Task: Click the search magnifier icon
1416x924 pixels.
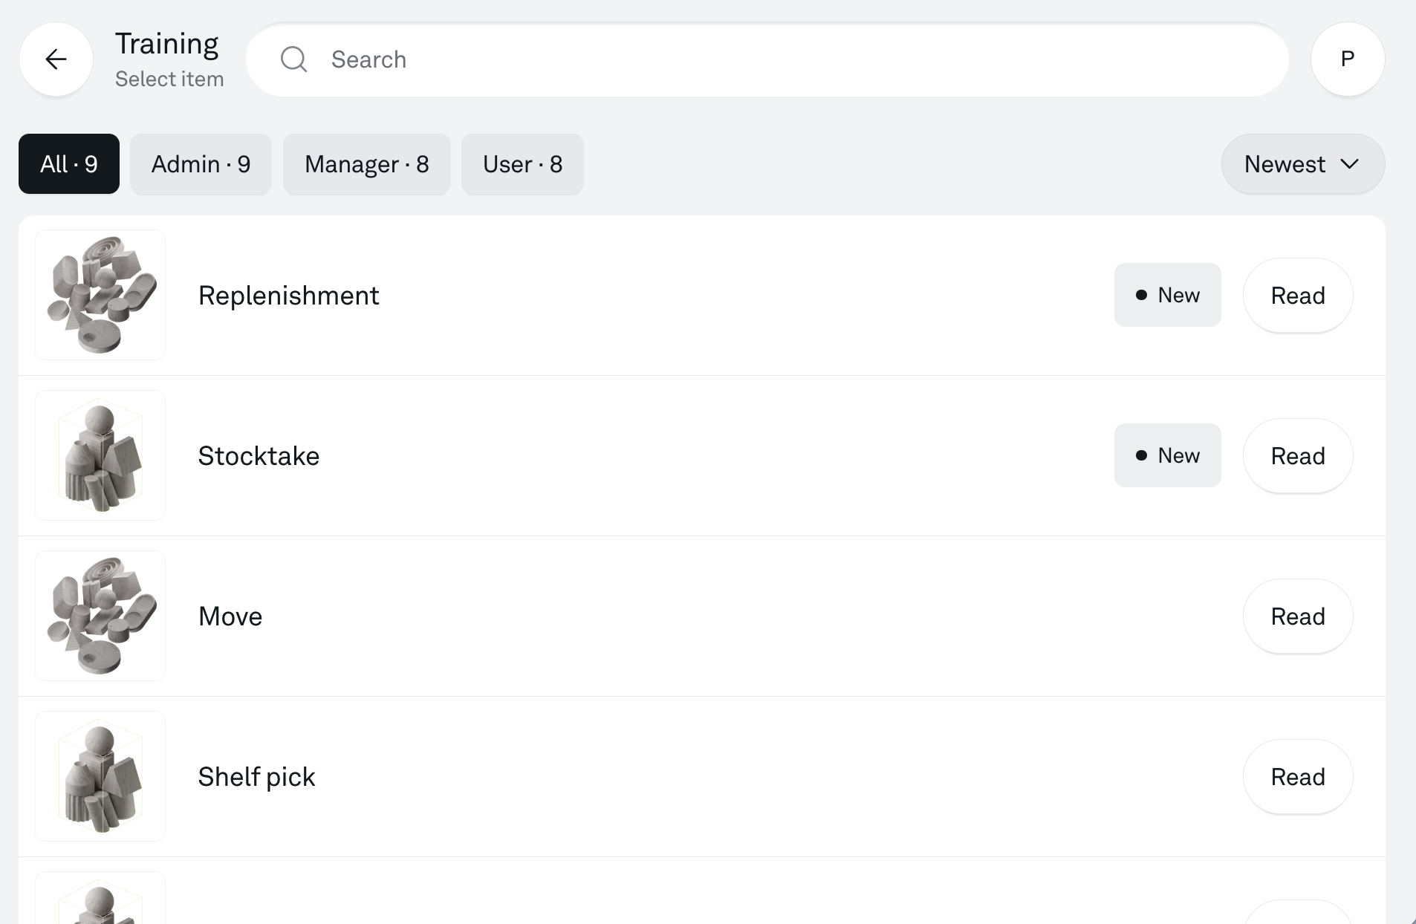Action: [293, 59]
